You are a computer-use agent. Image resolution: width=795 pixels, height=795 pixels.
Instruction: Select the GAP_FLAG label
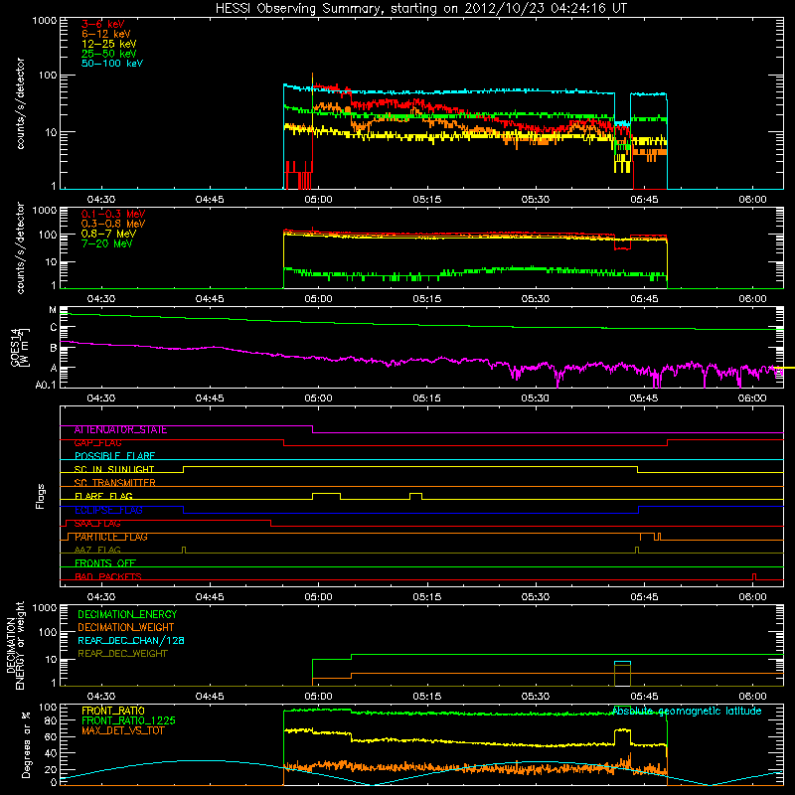pyautogui.click(x=97, y=443)
